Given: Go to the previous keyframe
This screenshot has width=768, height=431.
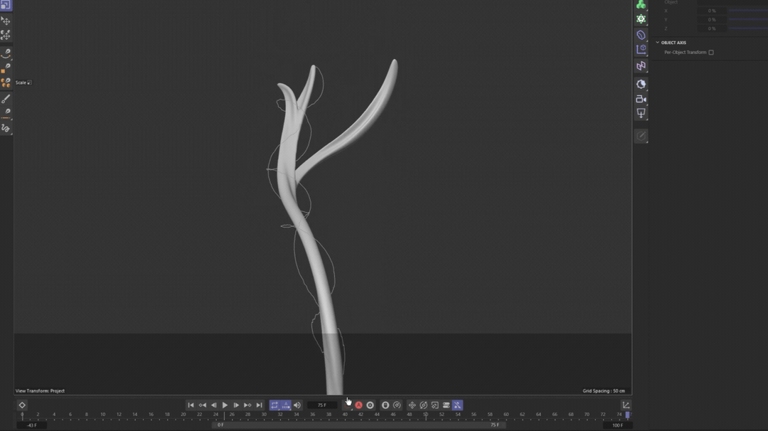Looking at the screenshot, I should click(x=202, y=405).
